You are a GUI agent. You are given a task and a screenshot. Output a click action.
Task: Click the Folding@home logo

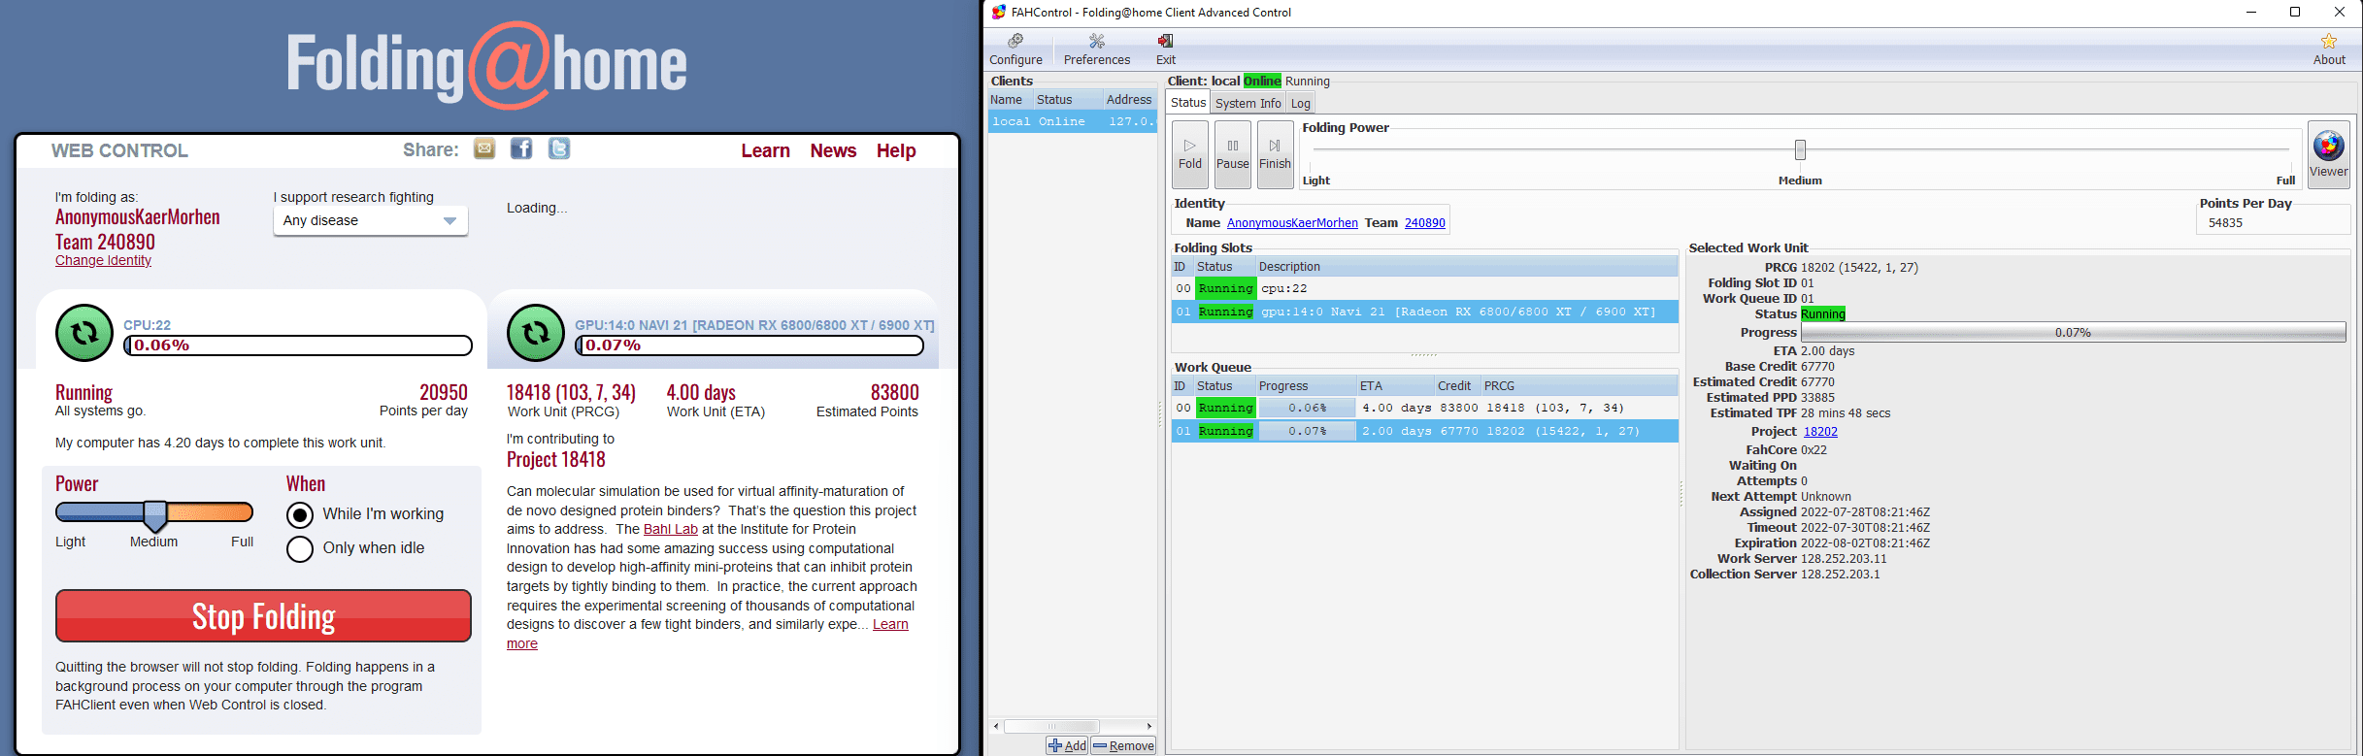tap(486, 64)
